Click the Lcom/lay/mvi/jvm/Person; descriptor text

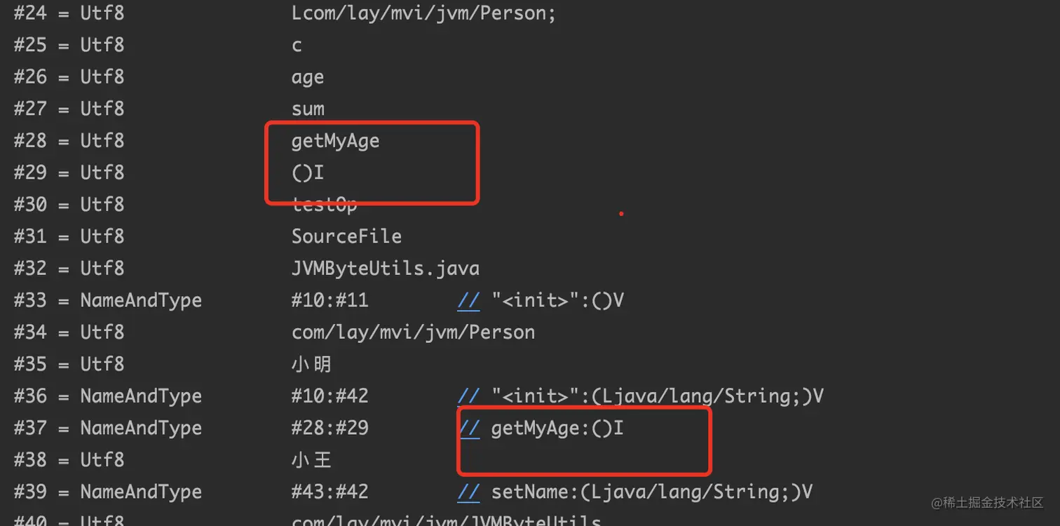(423, 13)
